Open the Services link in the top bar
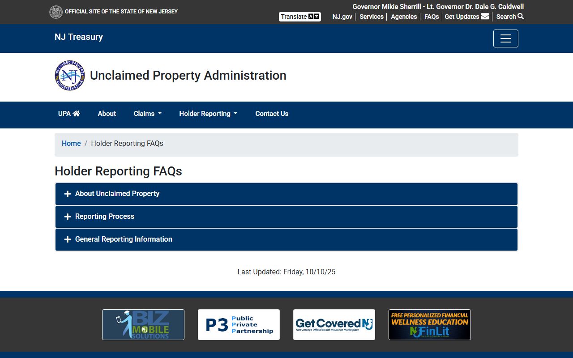The height and width of the screenshot is (358, 573). [x=372, y=17]
